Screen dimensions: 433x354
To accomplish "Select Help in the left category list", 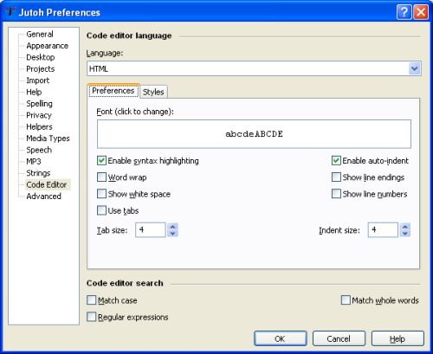I will tap(34, 92).
